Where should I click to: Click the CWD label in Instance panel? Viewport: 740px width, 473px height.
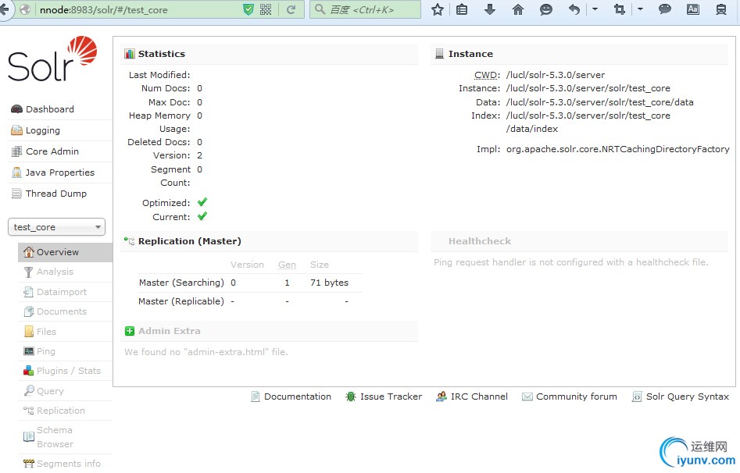487,75
